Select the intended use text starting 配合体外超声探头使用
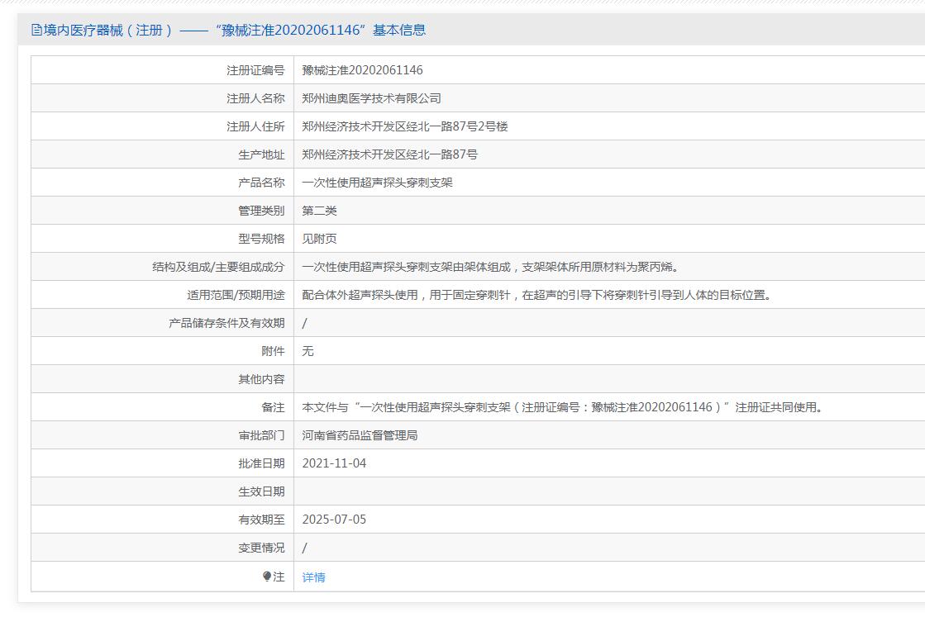This screenshot has height=617, width=925. pos(537,295)
